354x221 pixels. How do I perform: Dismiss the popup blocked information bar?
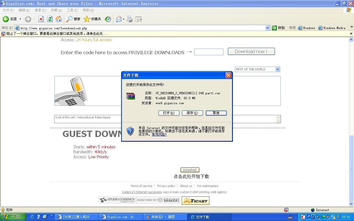coord(351,34)
